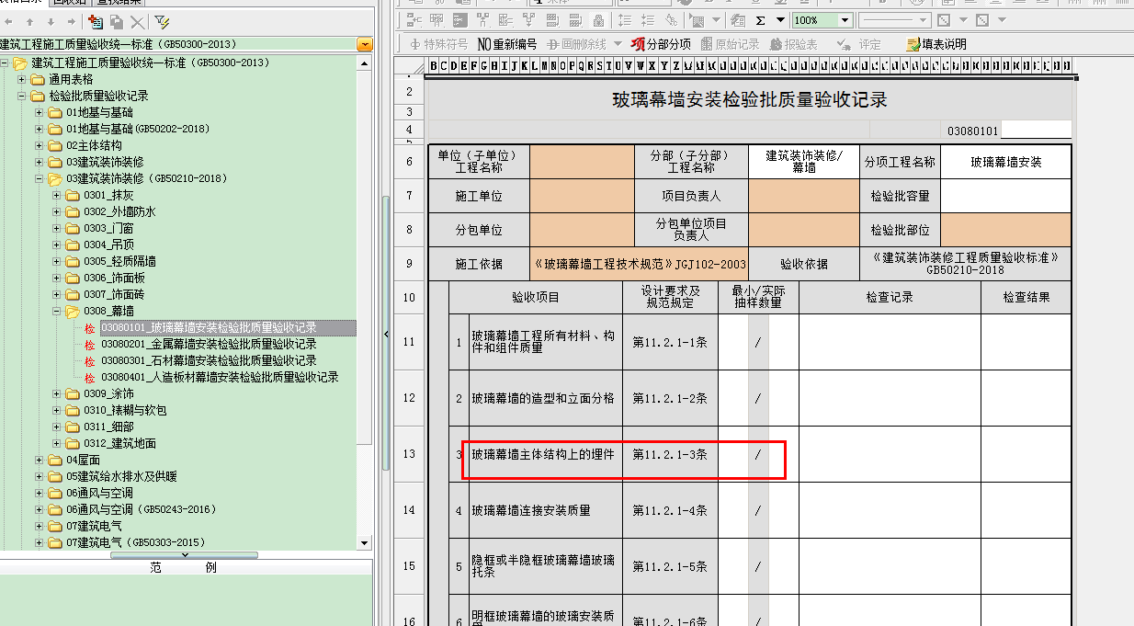Image resolution: width=1134 pixels, height=626 pixels.
Task: Open 填表说明 form filling instructions
Action: 936,44
